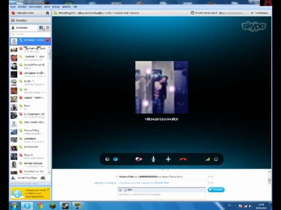This screenshot has width=281, height=210.
Task: Click the network signal tray icon
Action: point(245,206)
